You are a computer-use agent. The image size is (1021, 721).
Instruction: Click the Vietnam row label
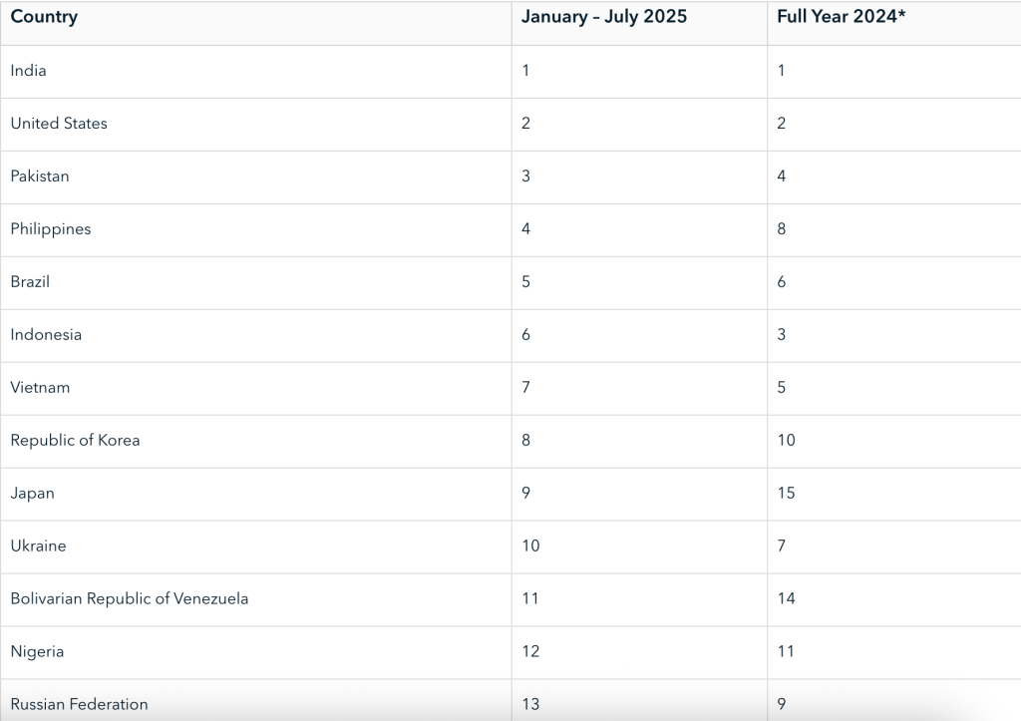point(40,388)
